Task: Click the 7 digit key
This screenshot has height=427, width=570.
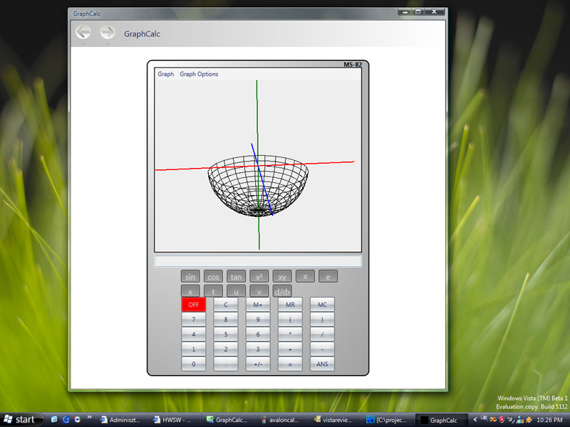Action: [x=193, y=320]
